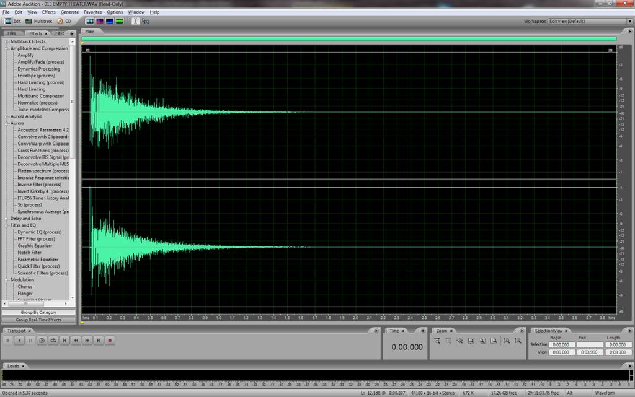The height and width of the screenshot is (397, 635).
Task: Collapse the Modulation category
Action: [6, 280]
